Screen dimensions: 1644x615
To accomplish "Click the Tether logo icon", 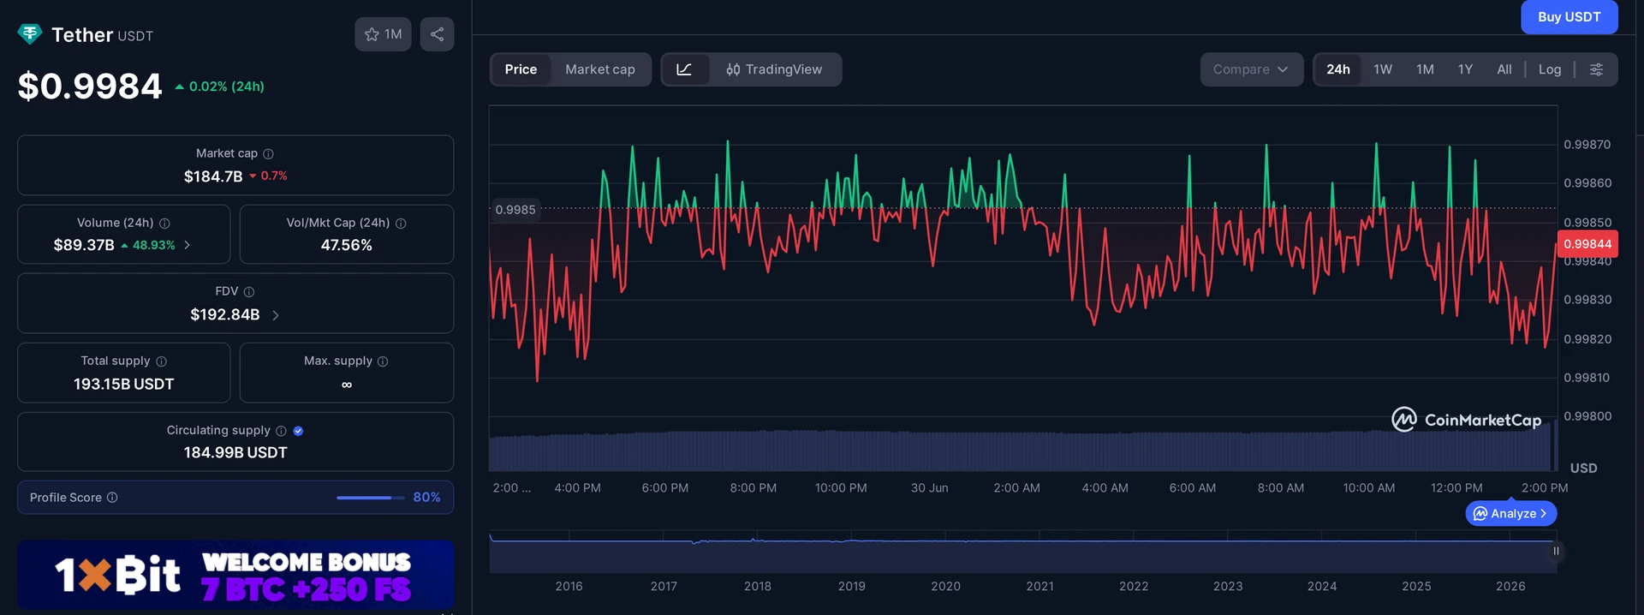I will click(x=30, y=34).
